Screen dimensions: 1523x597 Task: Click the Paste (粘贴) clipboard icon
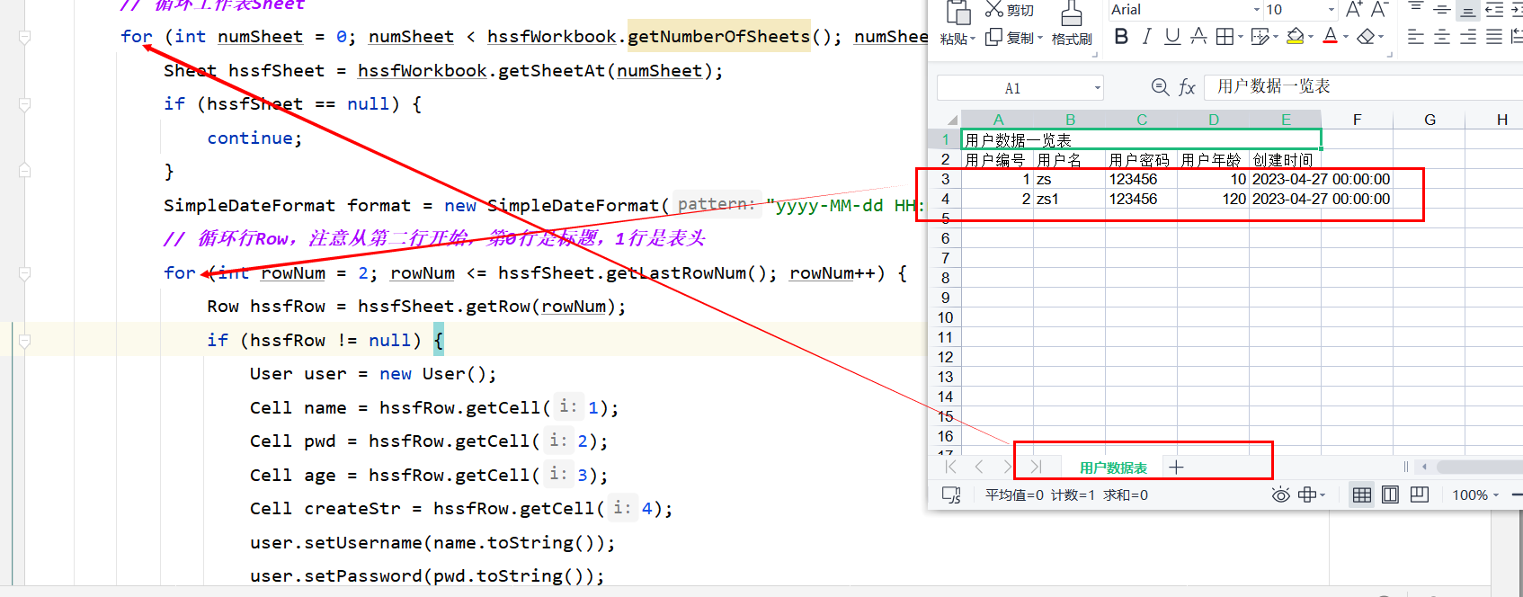[x=958, y=13]
